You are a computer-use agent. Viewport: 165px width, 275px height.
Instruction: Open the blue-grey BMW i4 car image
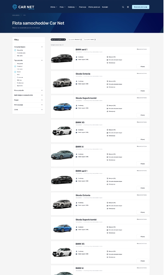point(62,155)
